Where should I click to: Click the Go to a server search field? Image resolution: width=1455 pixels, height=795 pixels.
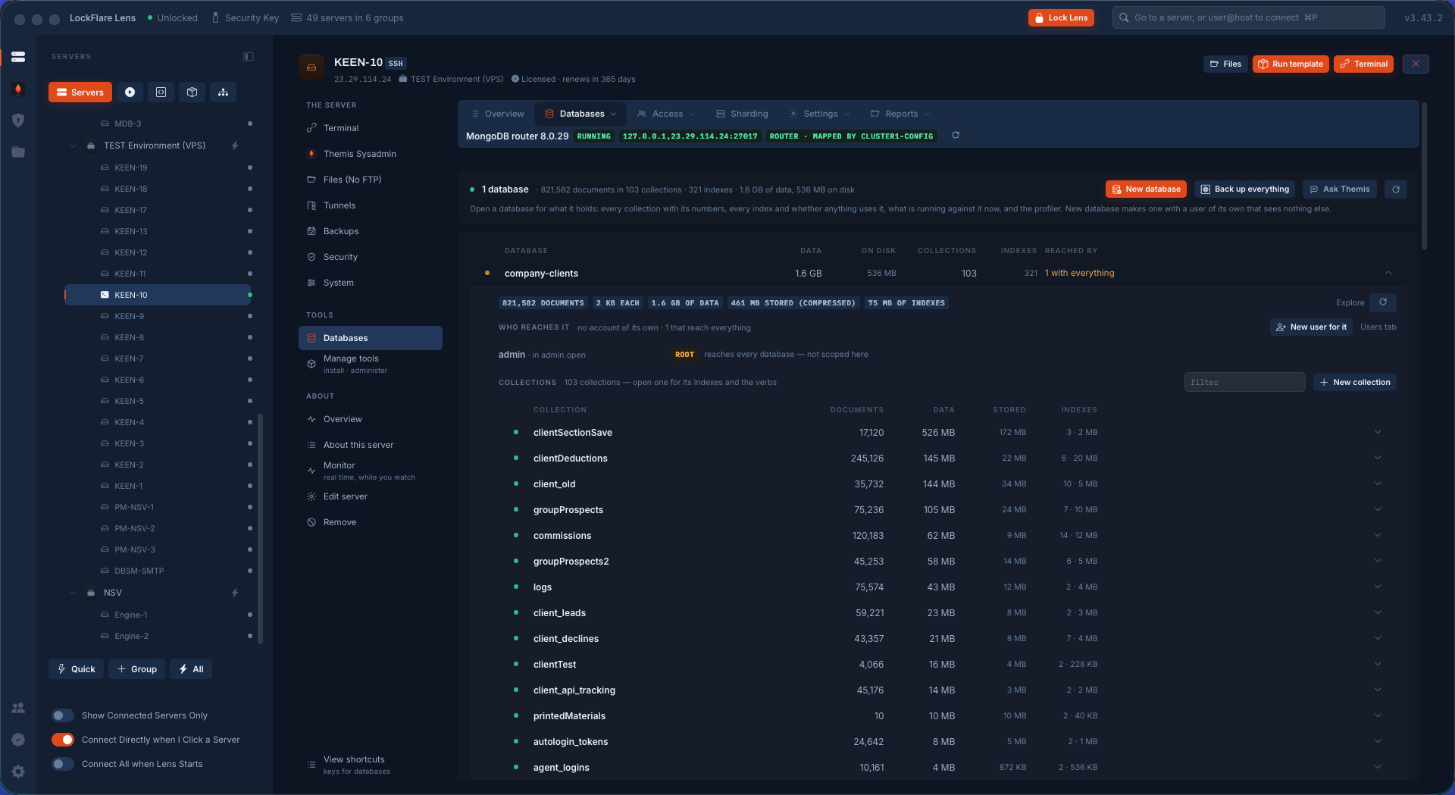[x=1249, y=17]
